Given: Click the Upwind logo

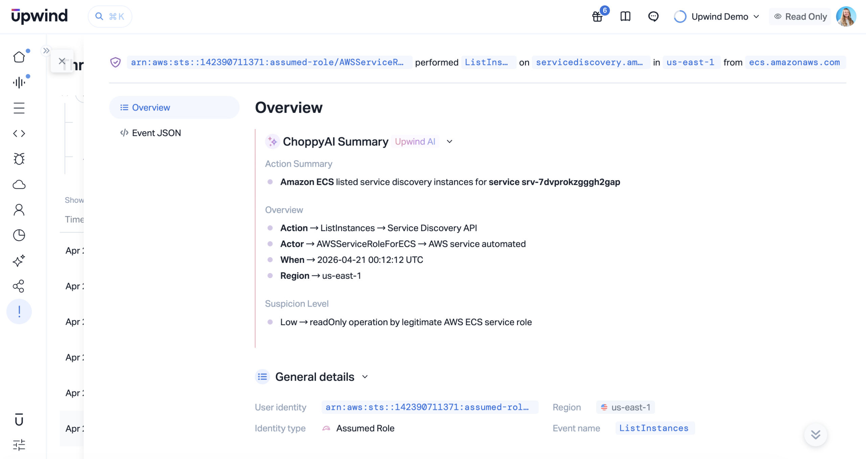Looking at the screenshot, I should 39,16.
